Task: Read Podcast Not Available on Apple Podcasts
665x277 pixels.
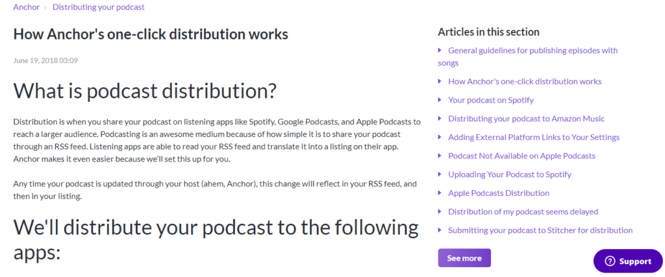Action: point(521,156)
